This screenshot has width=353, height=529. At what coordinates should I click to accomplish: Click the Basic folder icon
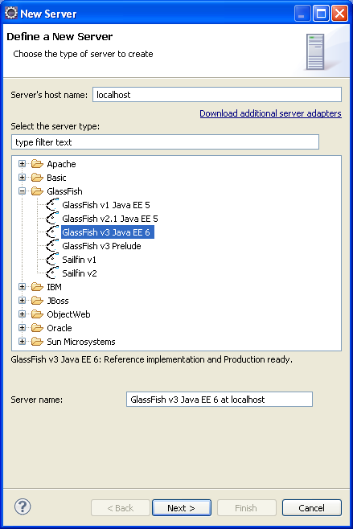[37, 178]
